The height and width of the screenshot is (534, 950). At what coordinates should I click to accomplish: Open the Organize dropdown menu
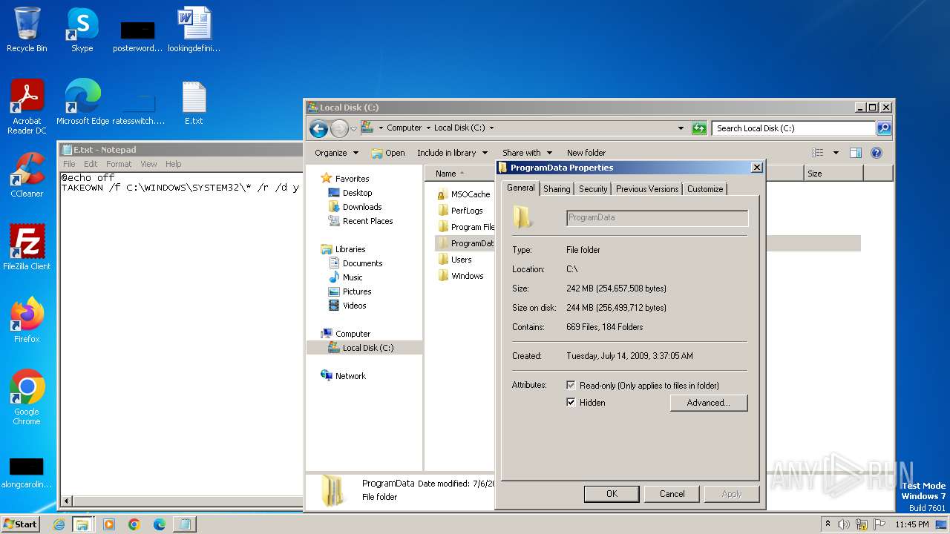tap(336, 153)
